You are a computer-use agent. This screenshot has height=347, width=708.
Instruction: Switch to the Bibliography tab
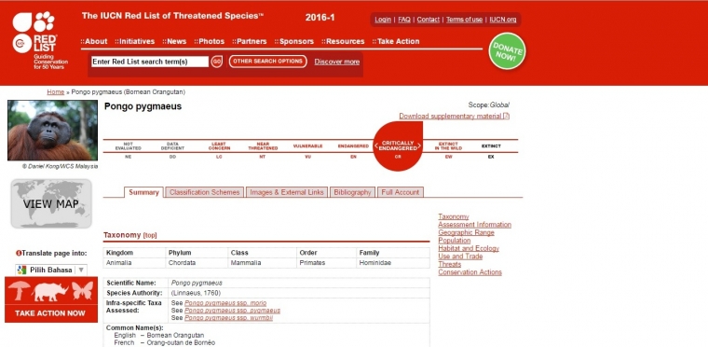(352, 192)
